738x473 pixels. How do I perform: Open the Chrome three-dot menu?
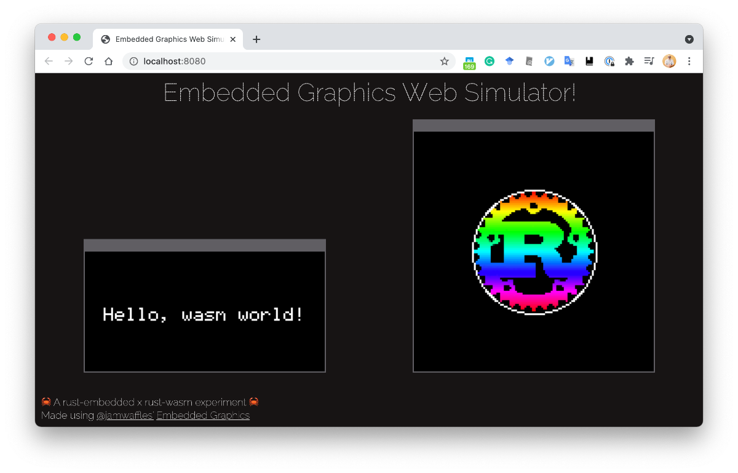689,62
